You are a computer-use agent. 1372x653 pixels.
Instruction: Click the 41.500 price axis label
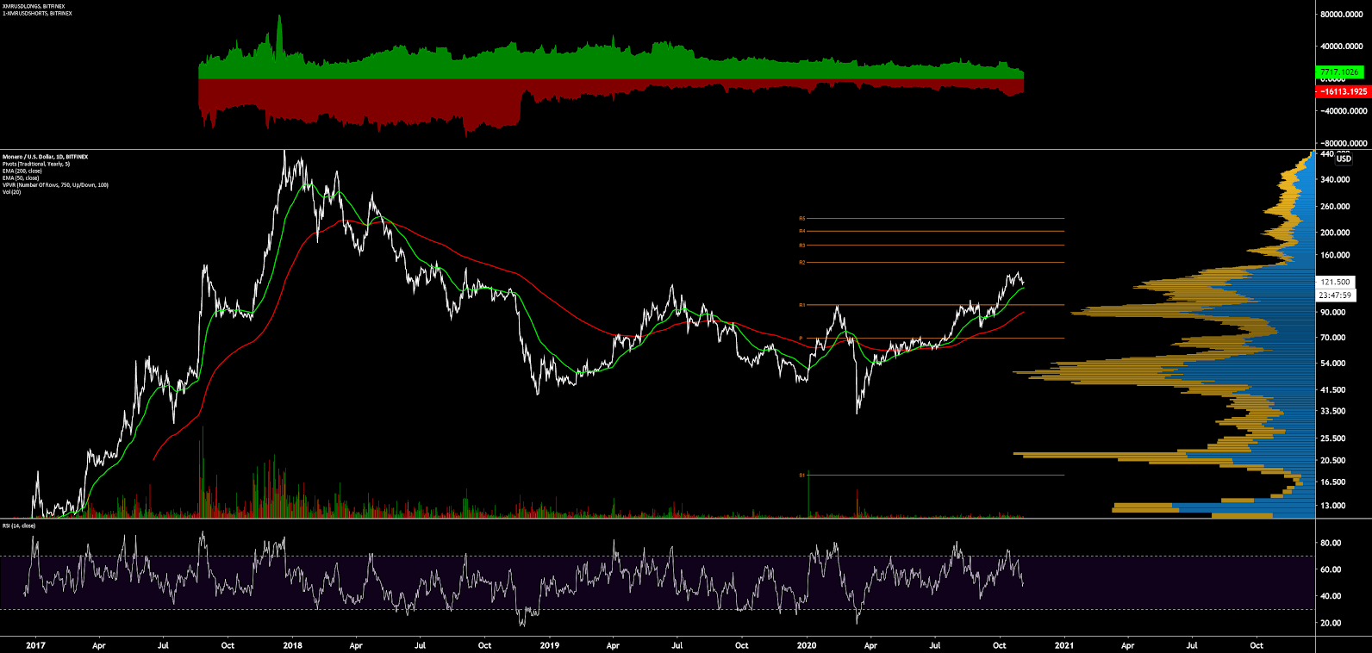pyautogui.click(x=1332, y=389)
